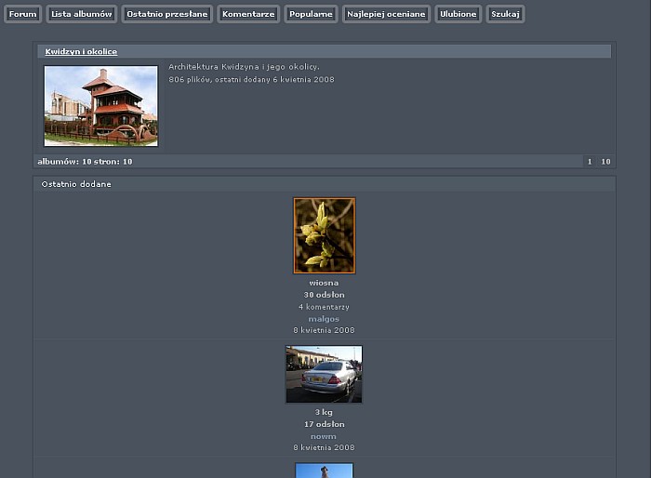Open the Kwidzyn i okolice album link
This screenshot has height=478, width=651.
point(81,52)
